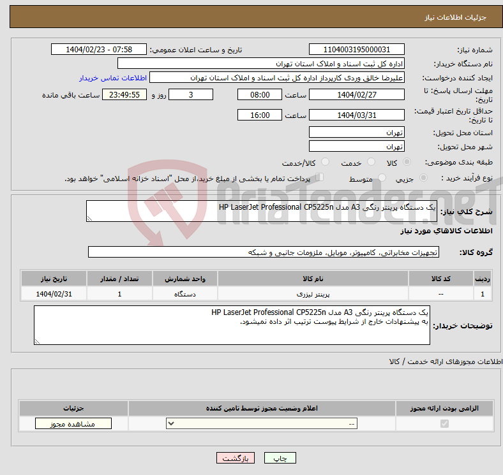503x475 pixels.
Task: Click the اطلاعات مجوزهای ارائه خدمت / کالا heading
Action: pyautogui.click(x=446, y=362)
